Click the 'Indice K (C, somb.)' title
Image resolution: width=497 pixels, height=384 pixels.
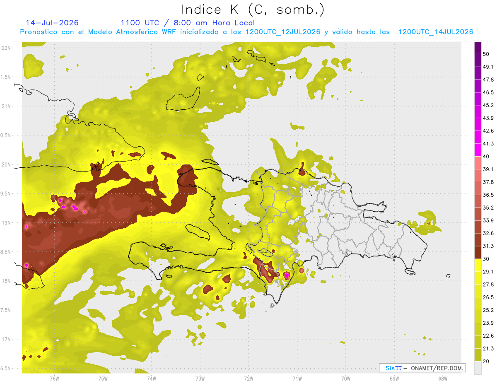point(253,10)
